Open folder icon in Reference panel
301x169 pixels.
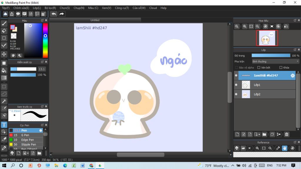pos(243,148)
